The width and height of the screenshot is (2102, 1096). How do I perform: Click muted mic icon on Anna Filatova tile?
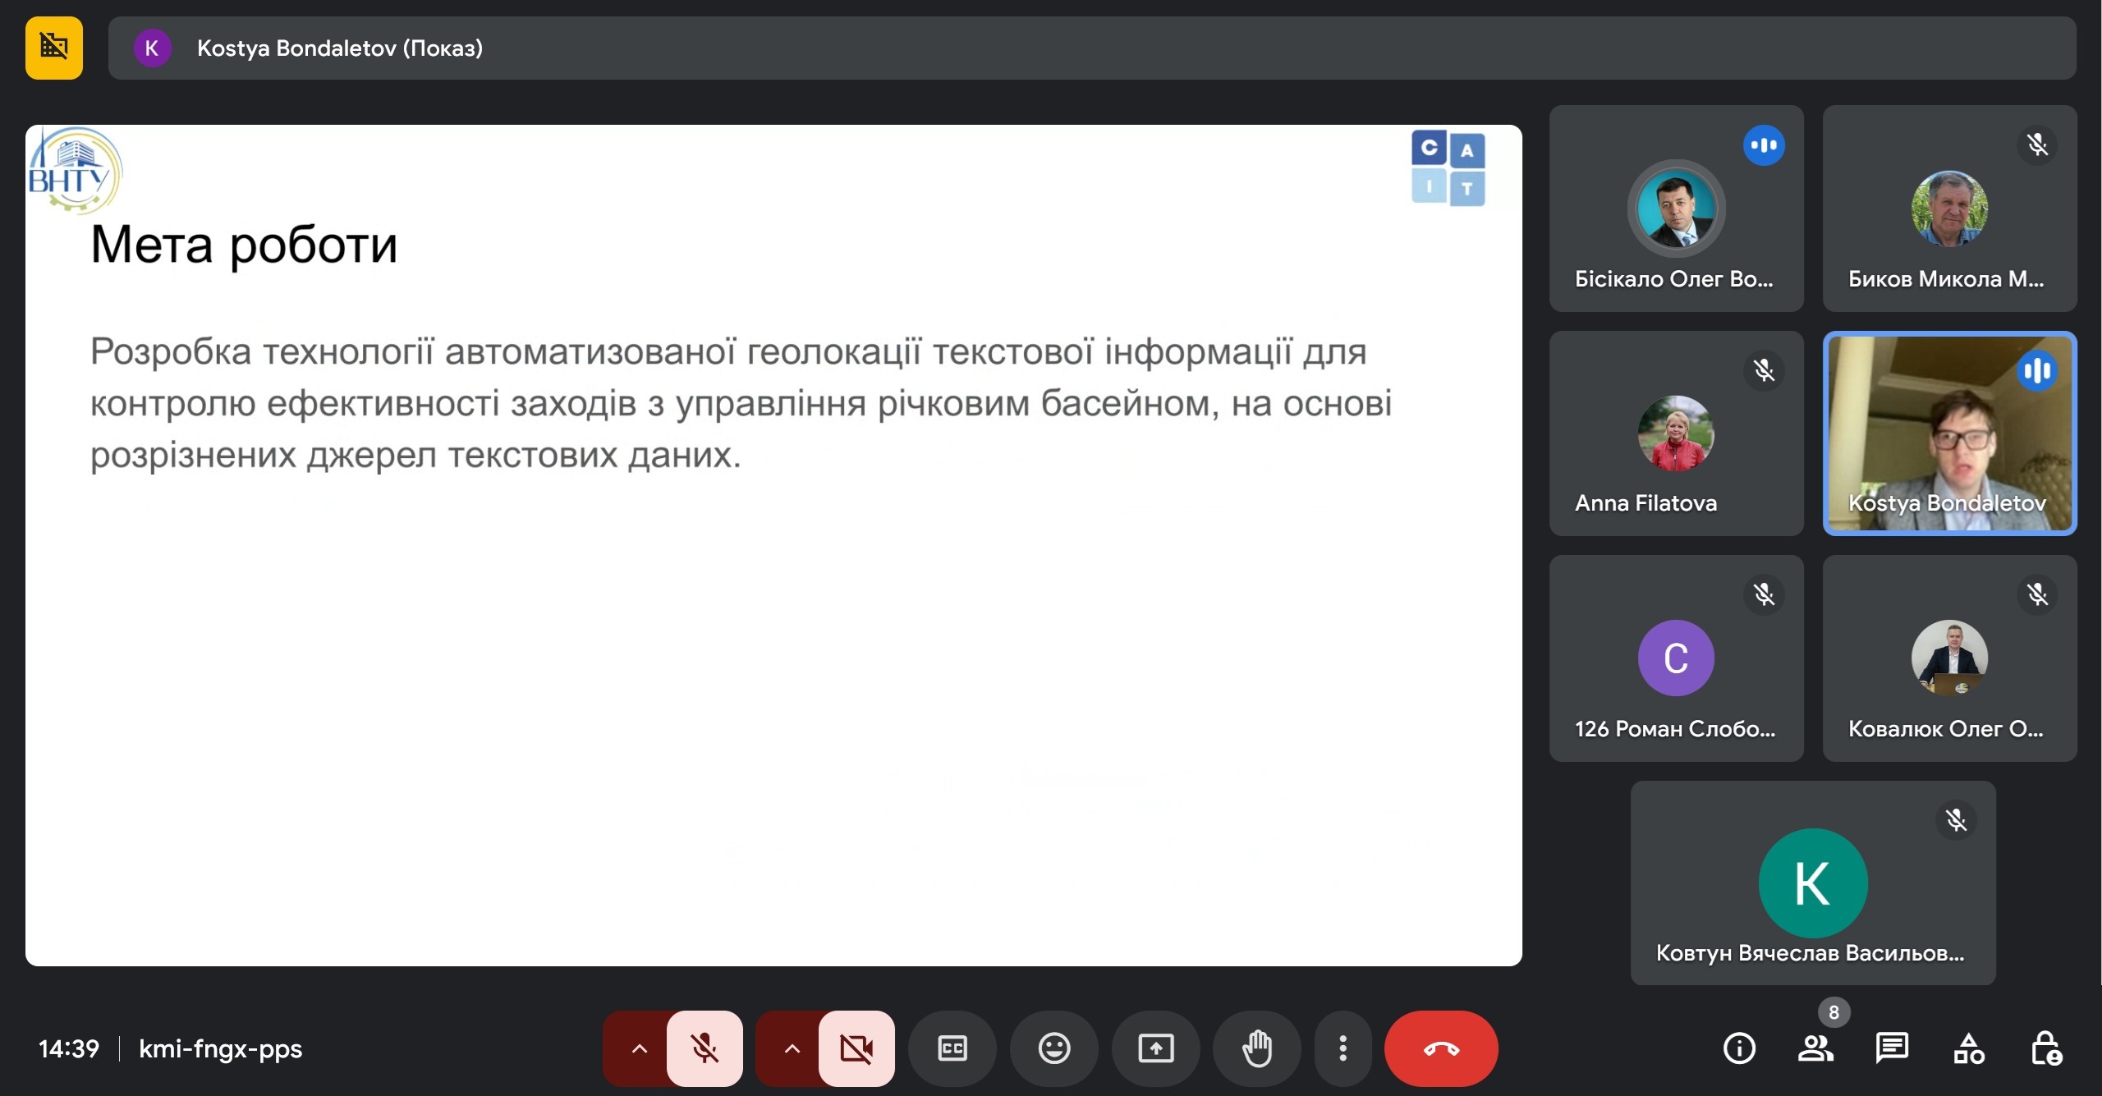tap(1764, 370)
